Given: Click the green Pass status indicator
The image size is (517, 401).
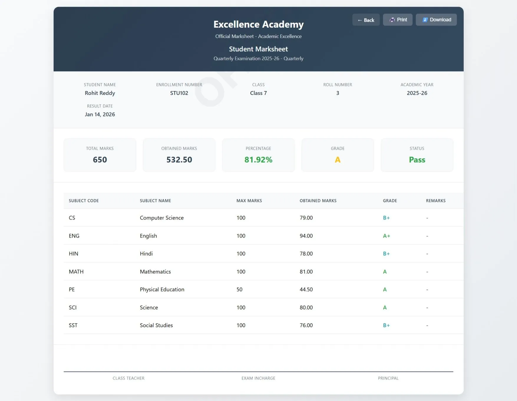Looking at the screenshot, I should click(417, 159).
